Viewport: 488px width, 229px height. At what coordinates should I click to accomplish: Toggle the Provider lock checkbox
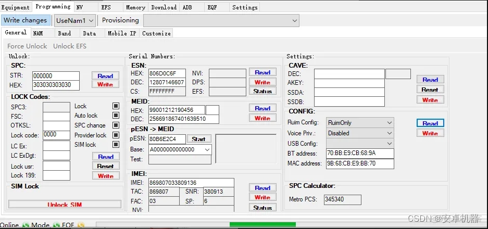pos(116,135)
